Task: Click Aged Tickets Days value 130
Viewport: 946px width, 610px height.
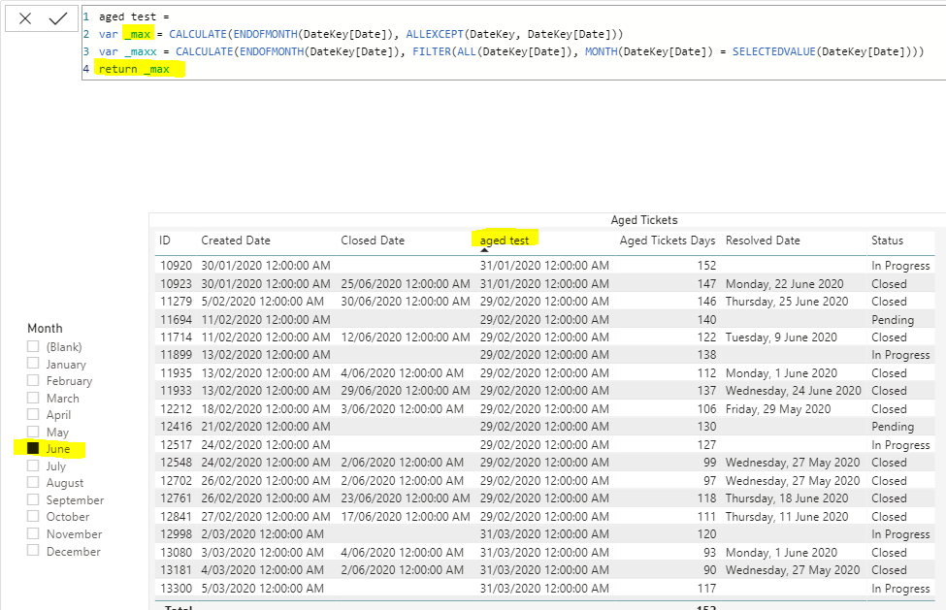Action: click(706, 427)
